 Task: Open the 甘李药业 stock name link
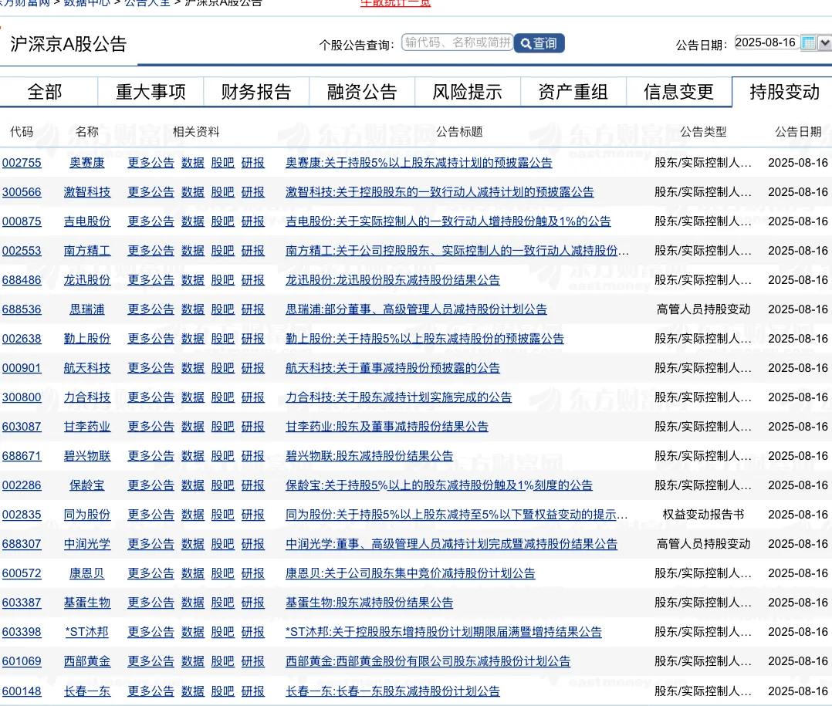point(87,427)
